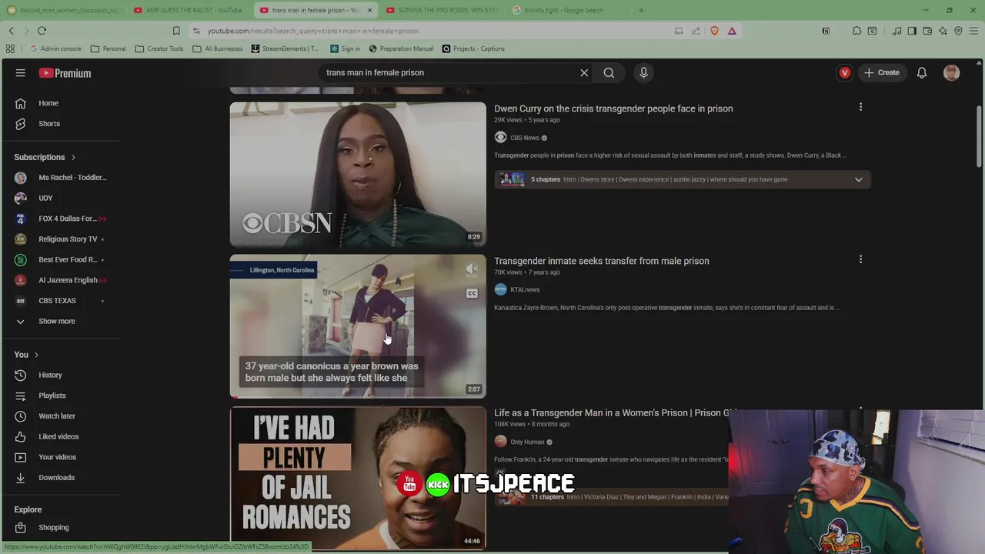Open a new browser tab
985x554 pixels.
tap(641, 10)
